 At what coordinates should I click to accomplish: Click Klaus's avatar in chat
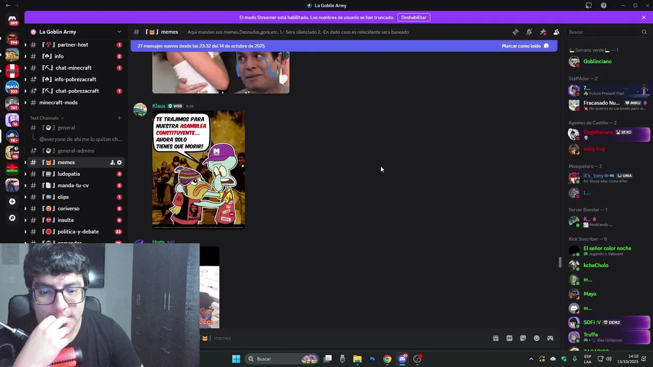(x=140, y=110)
